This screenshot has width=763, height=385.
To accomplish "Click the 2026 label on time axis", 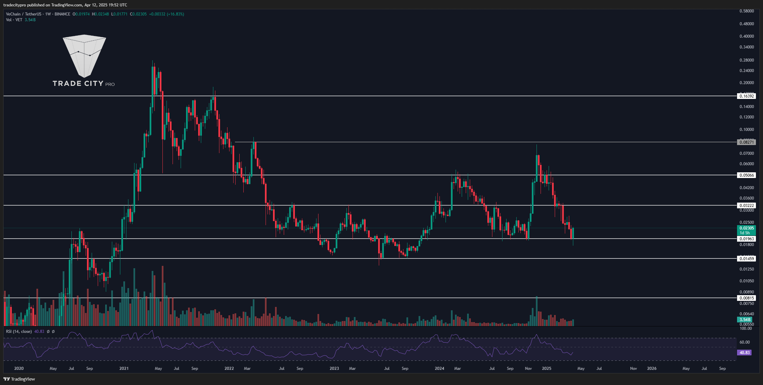I will point(652,369).
